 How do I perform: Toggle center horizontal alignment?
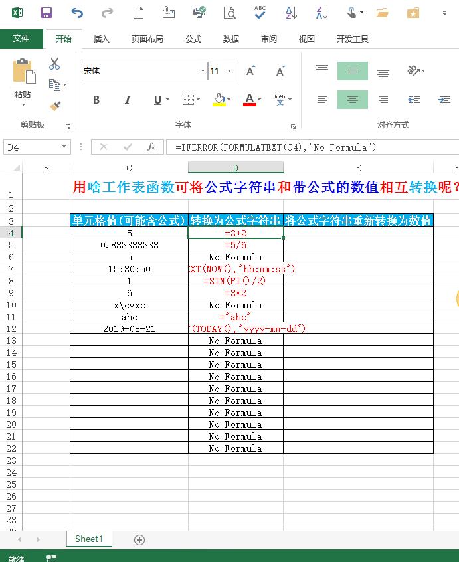(x=353, y=99)
